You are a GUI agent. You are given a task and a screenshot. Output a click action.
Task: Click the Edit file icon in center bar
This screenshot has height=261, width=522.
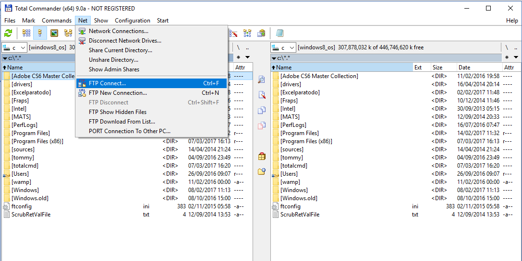click(262, 95)
